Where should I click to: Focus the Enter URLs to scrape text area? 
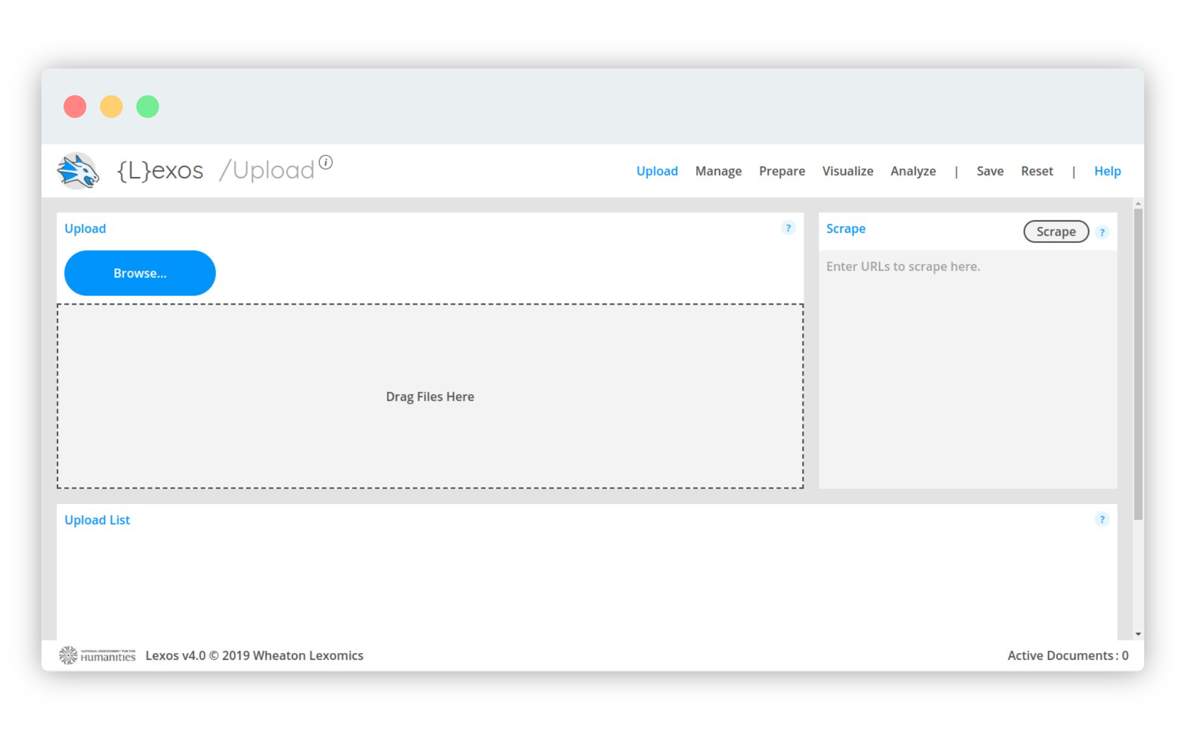(968, 369)
